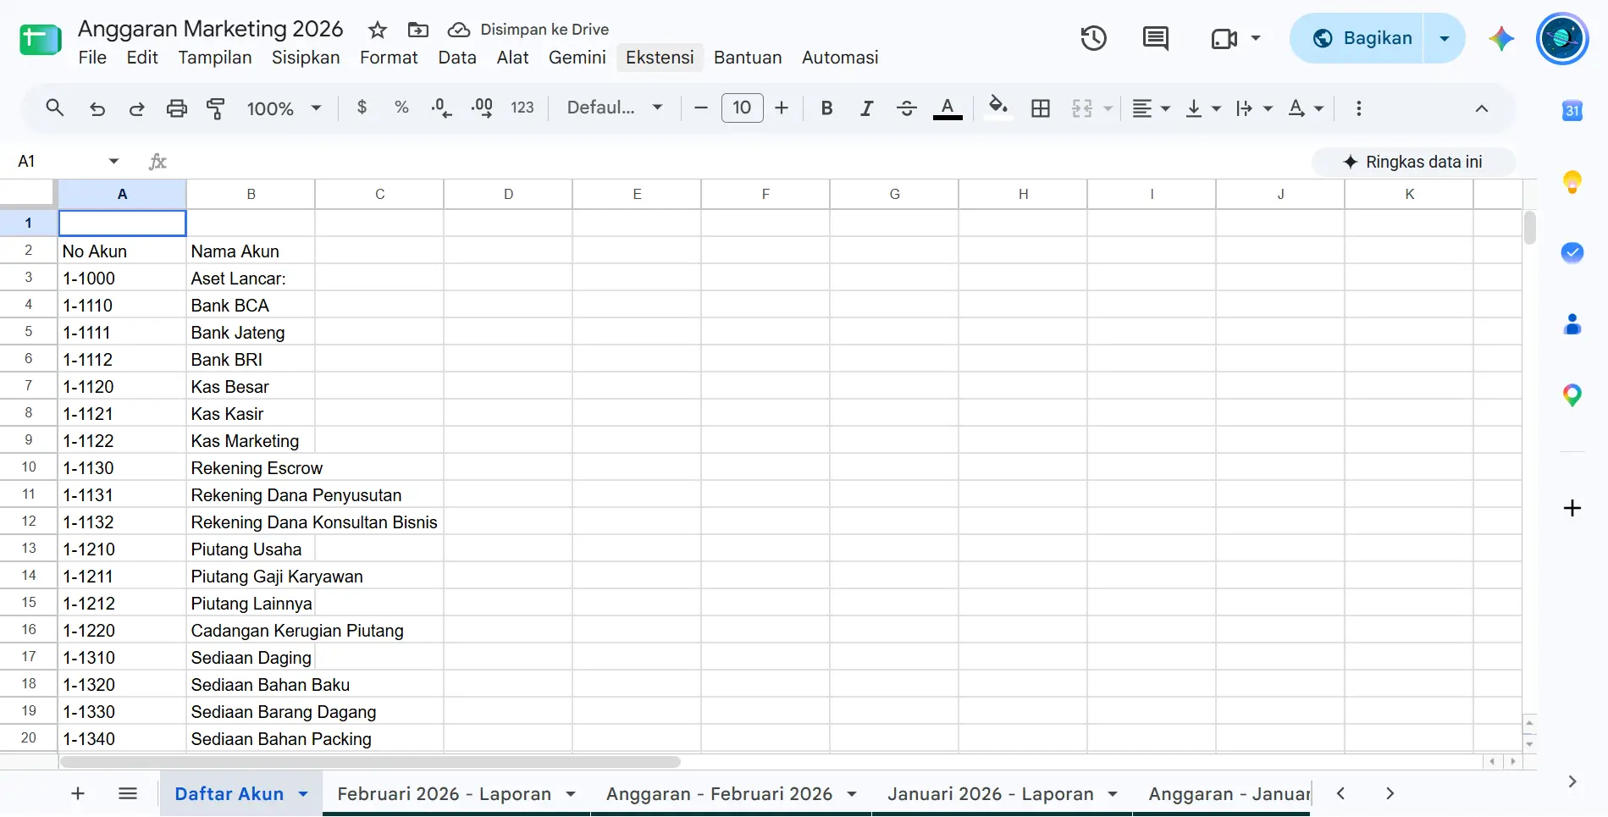Open Google Maps side panel icon

[1572, 395]
